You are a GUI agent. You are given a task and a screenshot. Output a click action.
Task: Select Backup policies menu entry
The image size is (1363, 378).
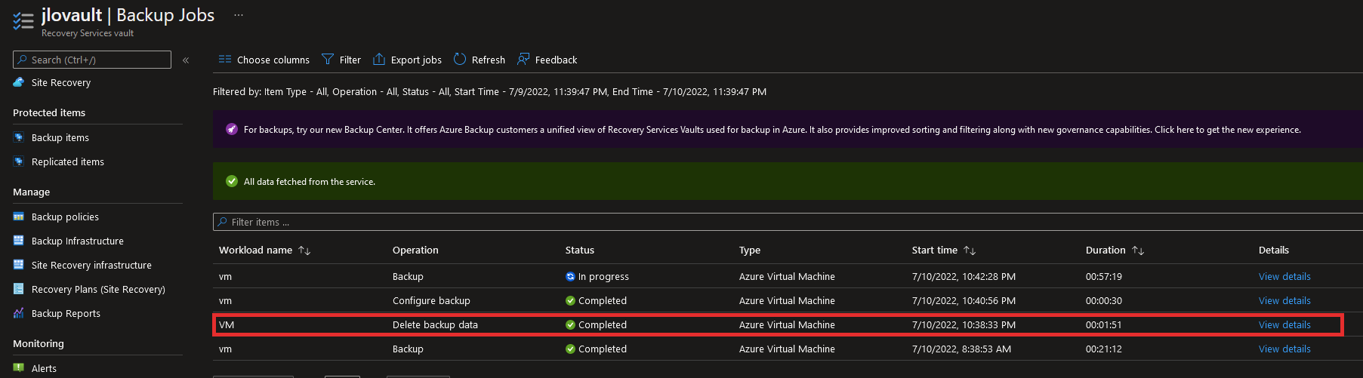(65, 217)
